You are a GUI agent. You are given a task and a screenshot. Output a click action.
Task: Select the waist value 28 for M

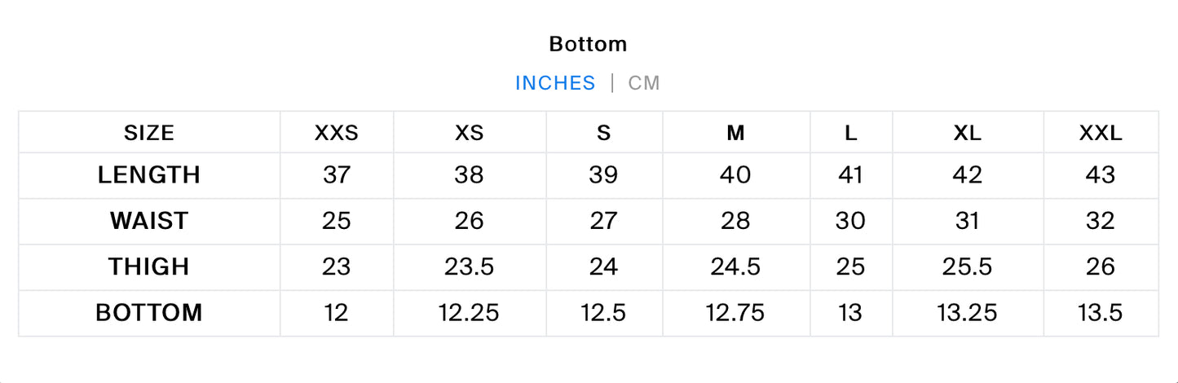(736, 221)
